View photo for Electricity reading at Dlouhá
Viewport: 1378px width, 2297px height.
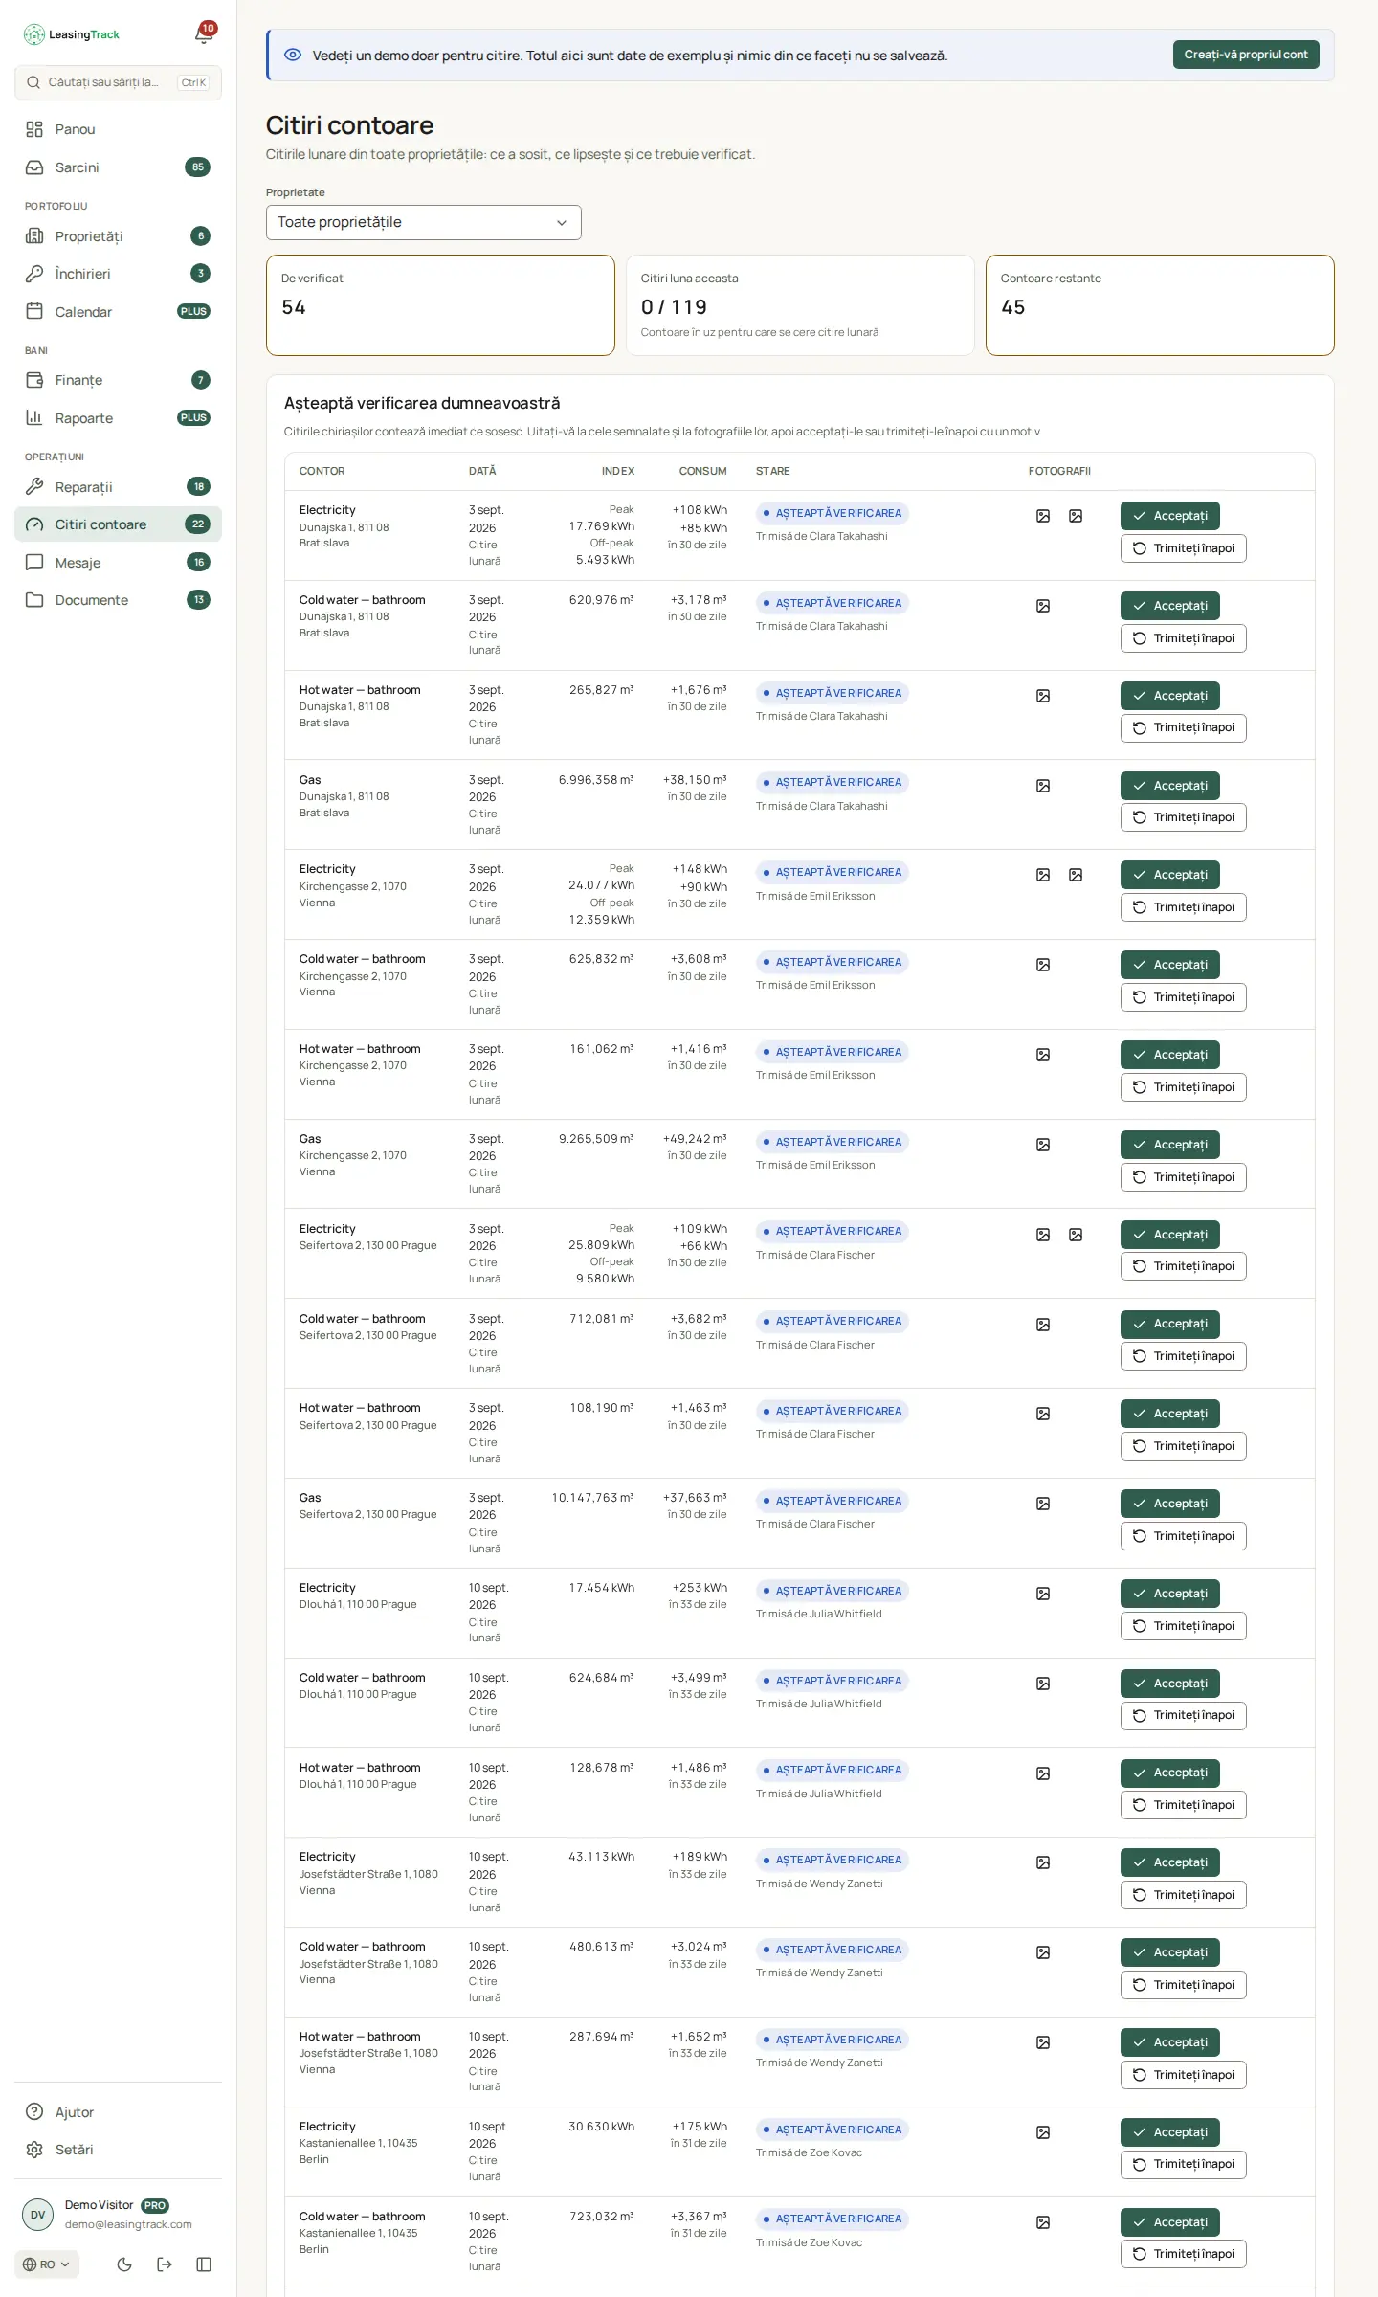(1043, 1594)
